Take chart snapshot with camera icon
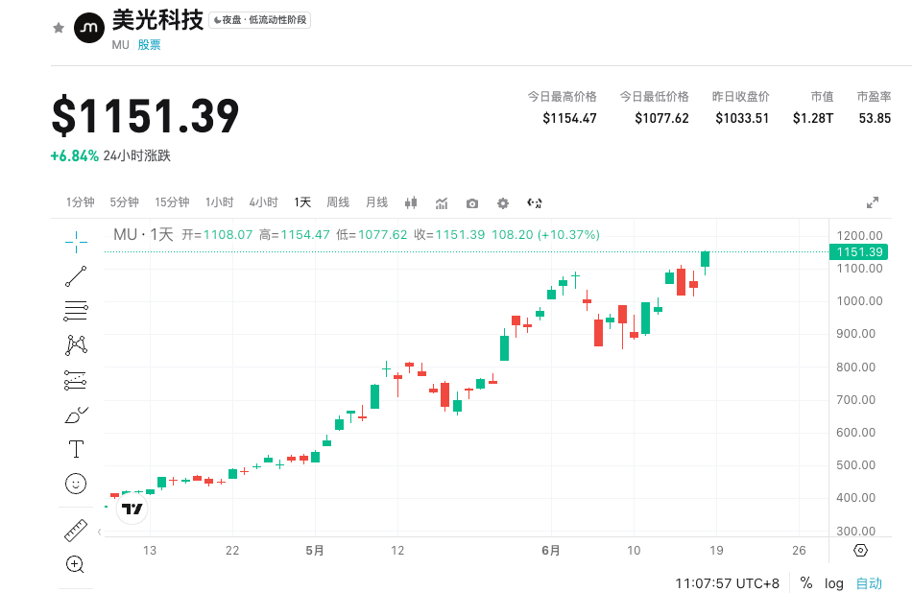The width and height of the screenshot is (912, 616). click(472, 203)
